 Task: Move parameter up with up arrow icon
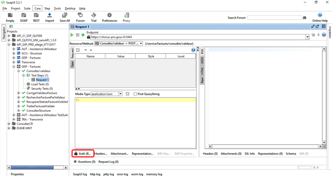click(91, 50)
